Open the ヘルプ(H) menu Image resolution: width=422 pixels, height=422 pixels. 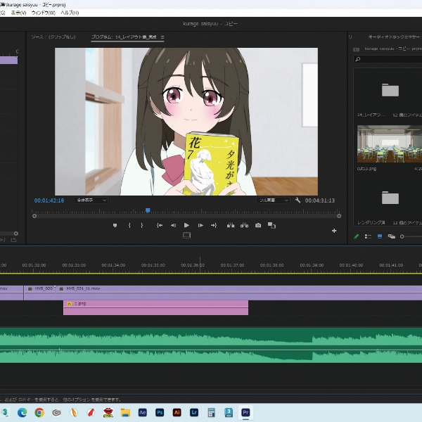[x=70, y=13]
